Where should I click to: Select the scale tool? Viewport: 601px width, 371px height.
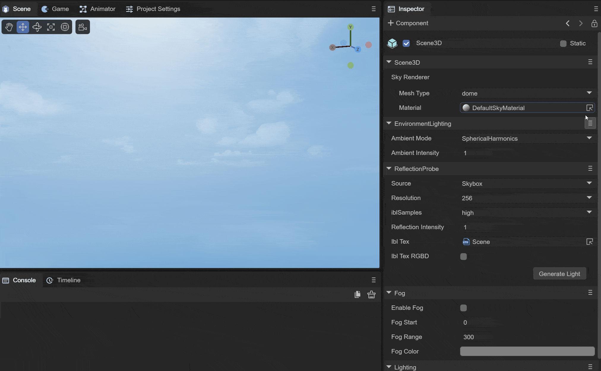(51, 27)
